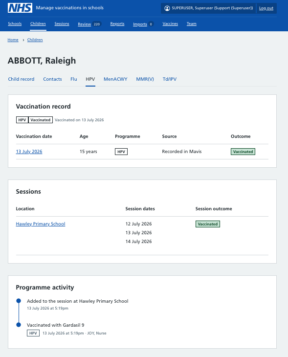Log out of the account
The height and width of the screenshot is (357, 288).
point(266,8)
